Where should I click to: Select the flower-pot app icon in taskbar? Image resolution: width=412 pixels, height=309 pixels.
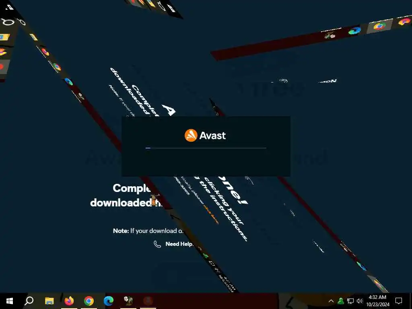coord(128,301)
